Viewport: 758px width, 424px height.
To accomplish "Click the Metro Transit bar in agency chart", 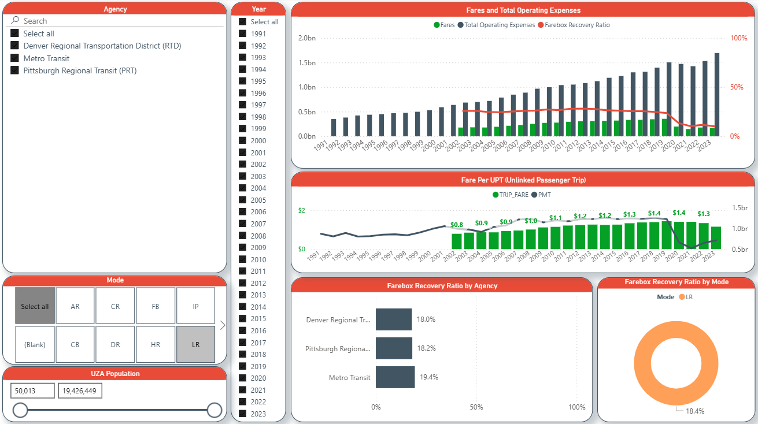I will [x=395, y=377].
